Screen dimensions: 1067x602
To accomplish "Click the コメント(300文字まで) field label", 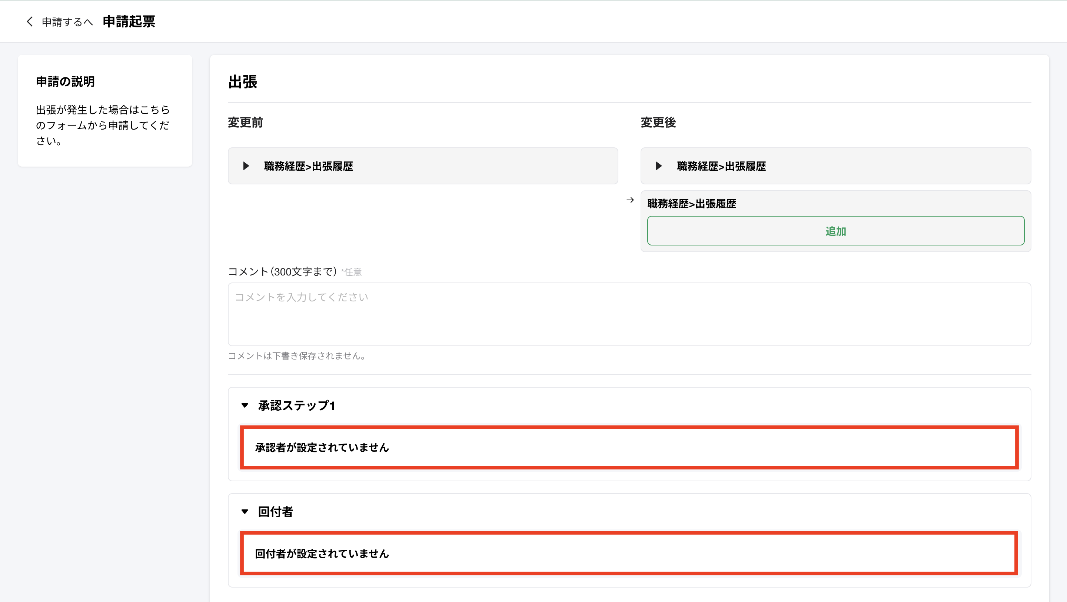I will tap(282, 272).
